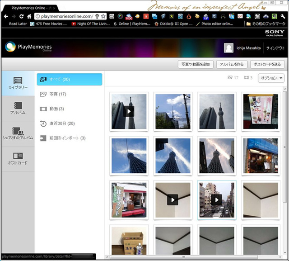
Task: Bookmark page with the star icon
Action: click(x=103, y=16)
